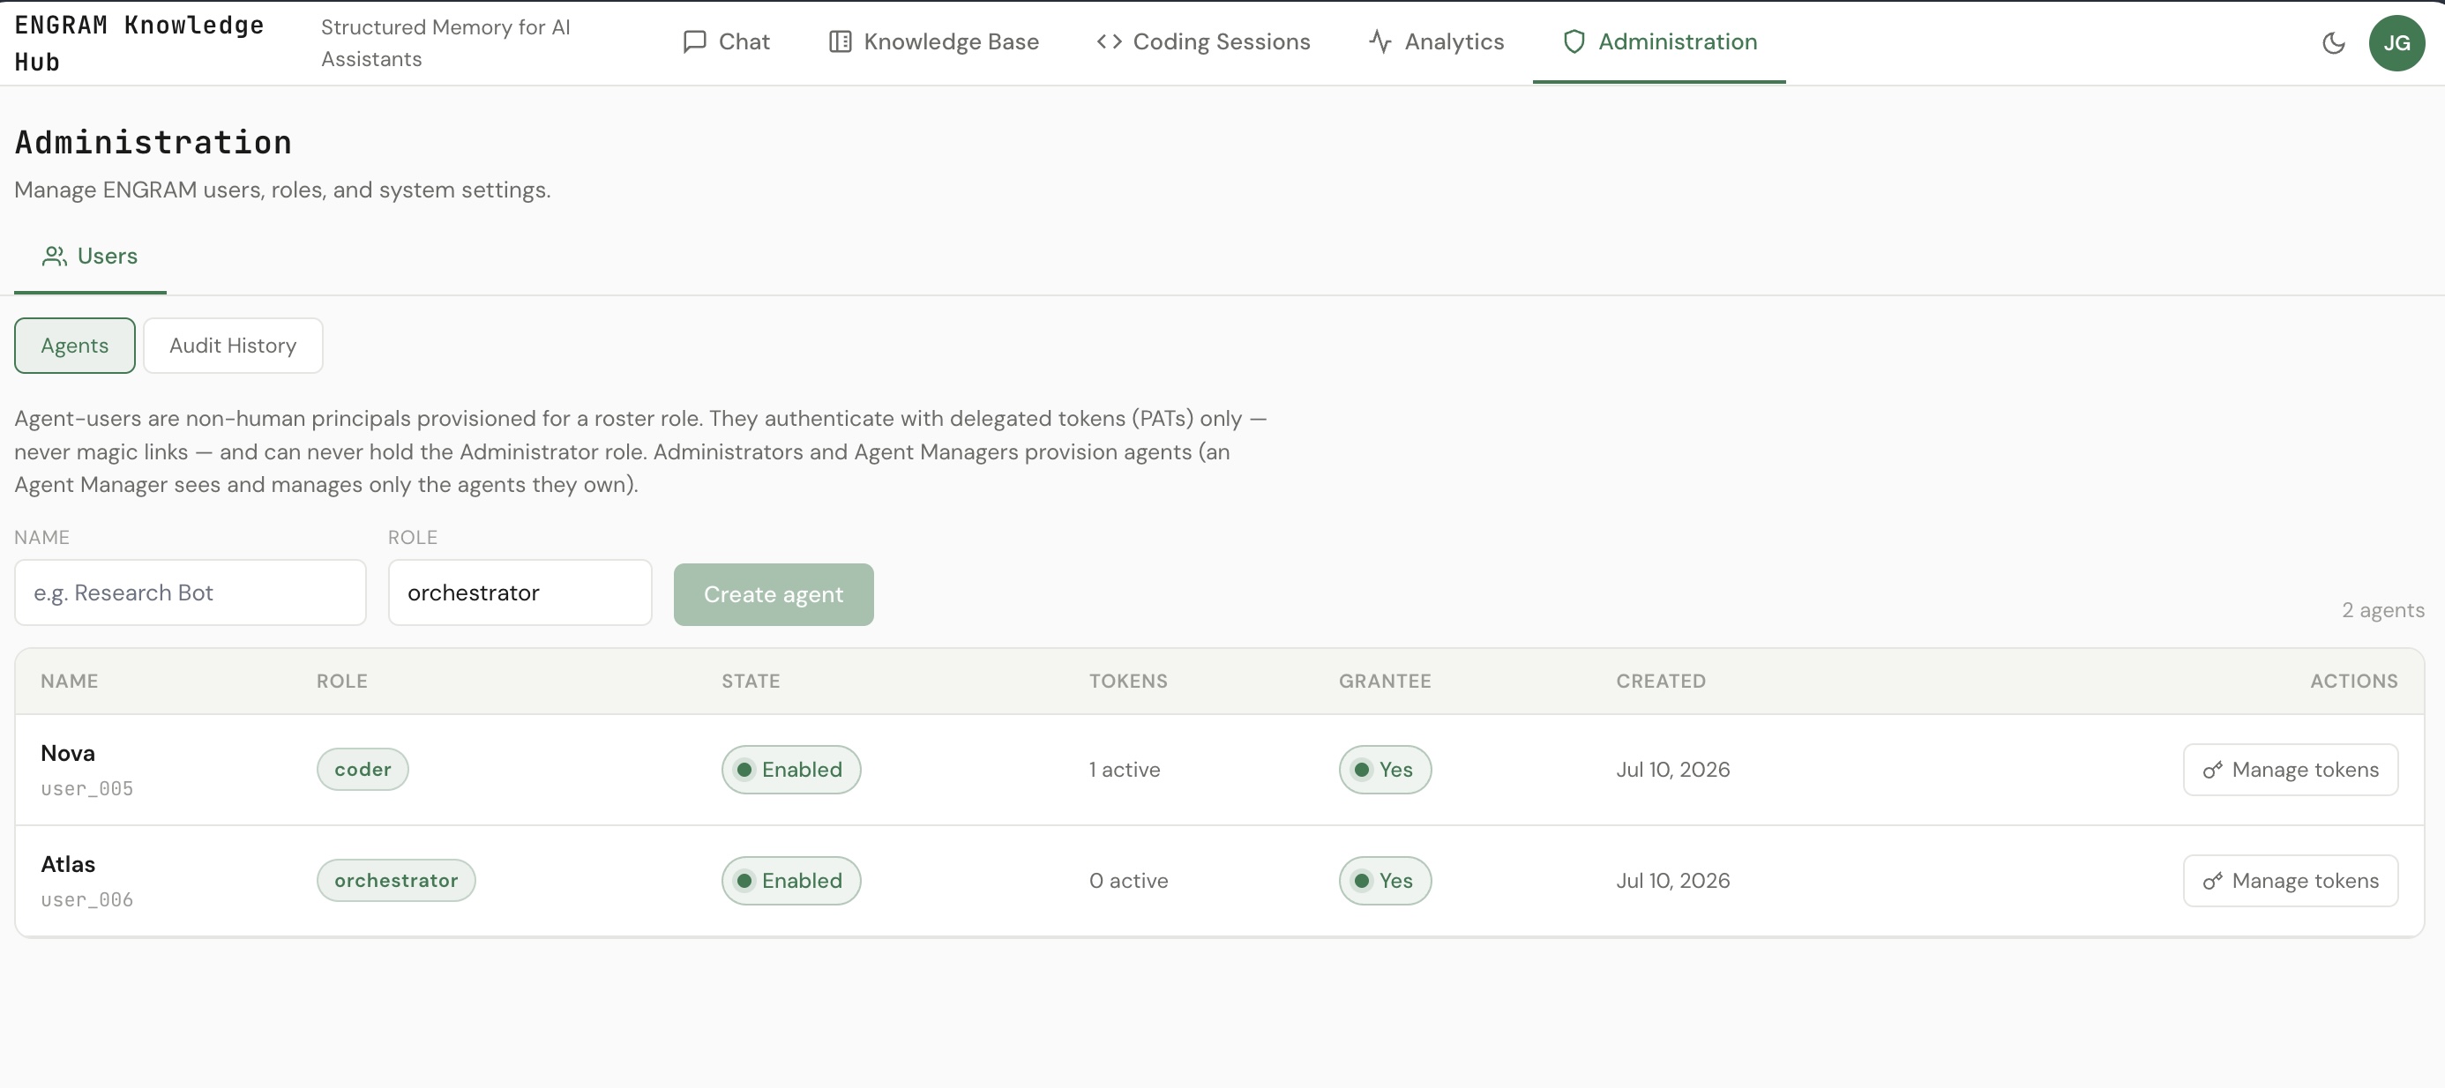Go to the Analytics tab
This screenshot has height=1088, width=2445.
click(1436, 41)
